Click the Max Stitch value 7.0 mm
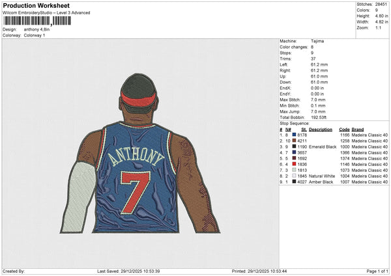This screenshot has height=276, width=391. coord(318,100)
